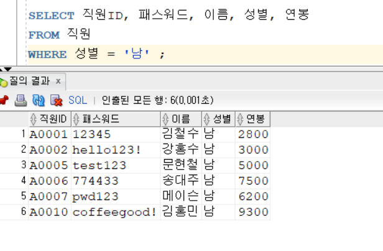Sort by the 직원ID column header
383x251 pixels.
(50, 119)
